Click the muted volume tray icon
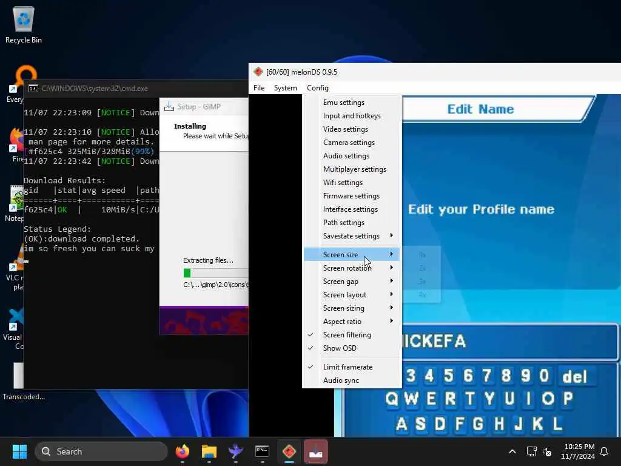The width and height of the screenshot is (621, 466). 547,451
